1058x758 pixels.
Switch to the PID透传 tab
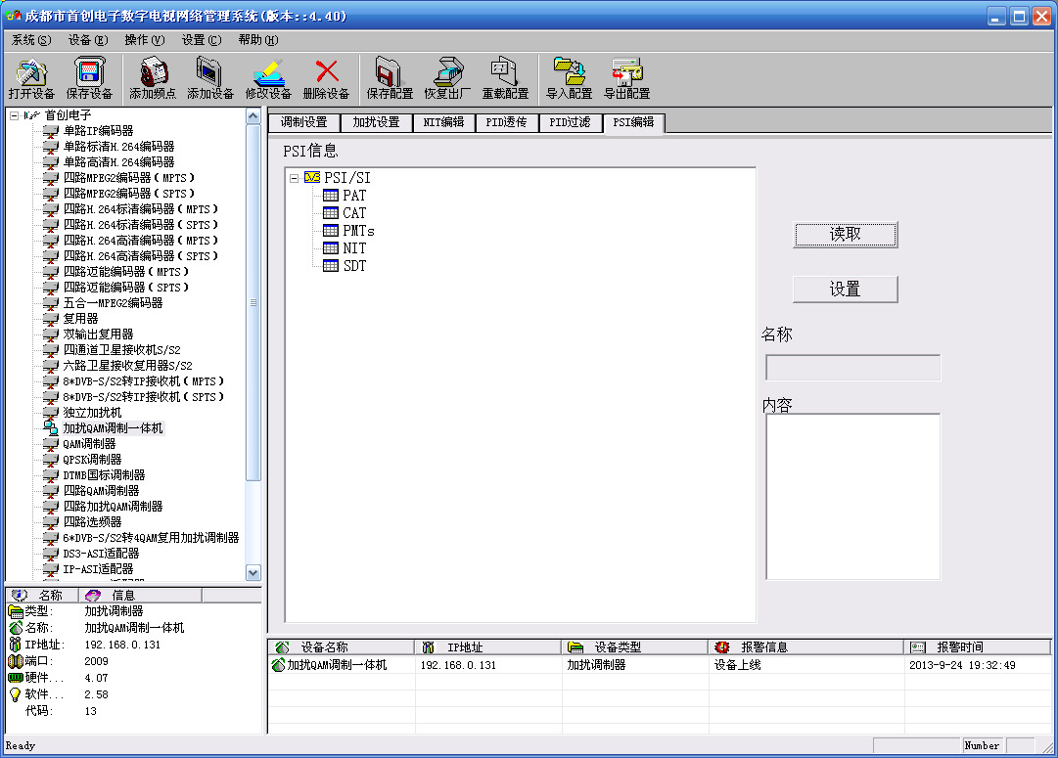coord(507,122)
